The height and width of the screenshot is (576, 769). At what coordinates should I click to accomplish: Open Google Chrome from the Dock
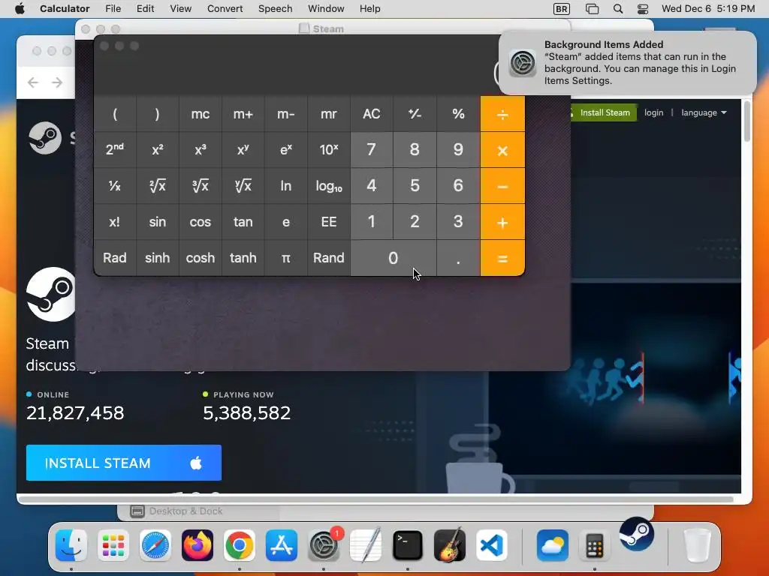click(x=240, y=545)
